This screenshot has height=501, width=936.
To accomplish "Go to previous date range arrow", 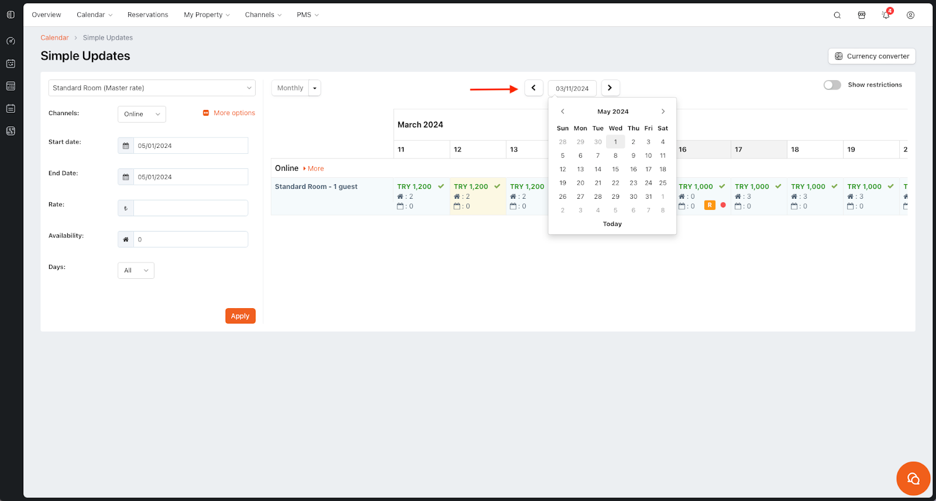I will (x=534, y=88).
